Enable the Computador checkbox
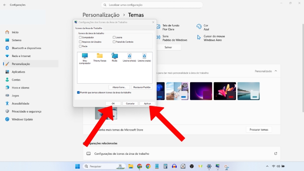The height and width of the screenshot is (171, 304). (80, 38)
